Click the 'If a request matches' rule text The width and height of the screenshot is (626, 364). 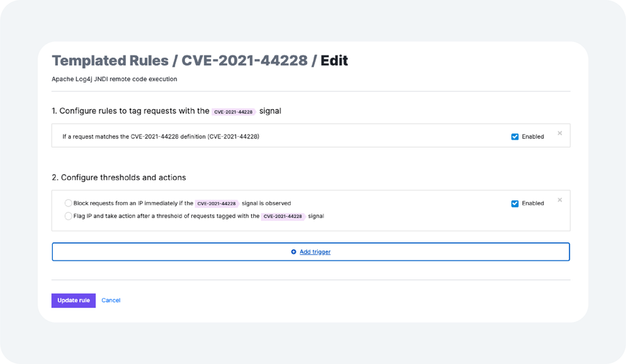[161, 137]
